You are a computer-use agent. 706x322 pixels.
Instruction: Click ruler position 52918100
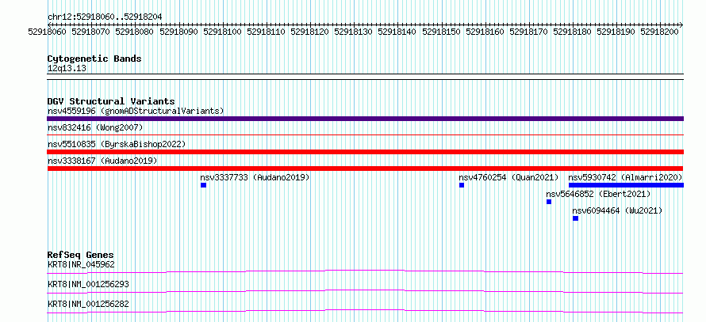pos(222,32)
